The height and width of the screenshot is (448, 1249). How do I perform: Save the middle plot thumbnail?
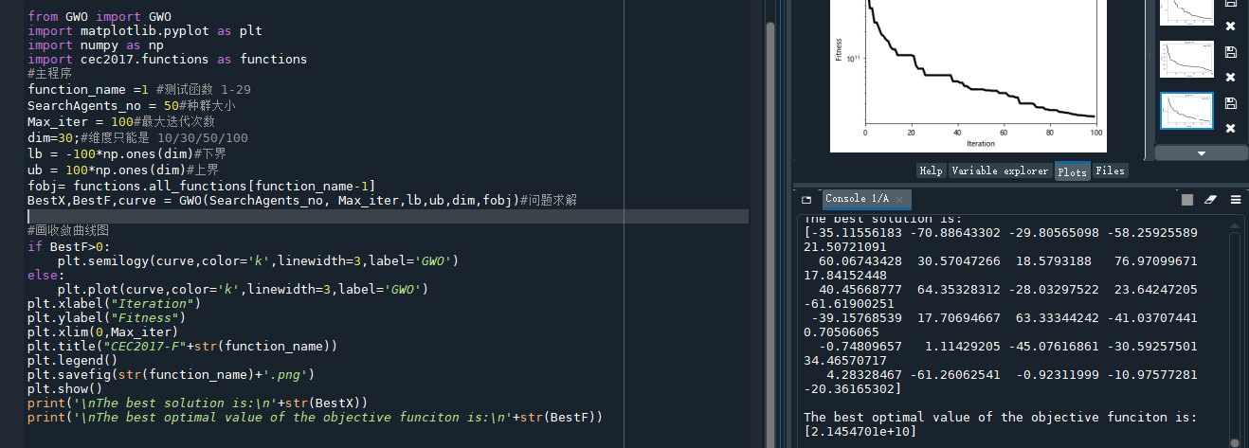pyautogui.click(x=1230, y=52)
